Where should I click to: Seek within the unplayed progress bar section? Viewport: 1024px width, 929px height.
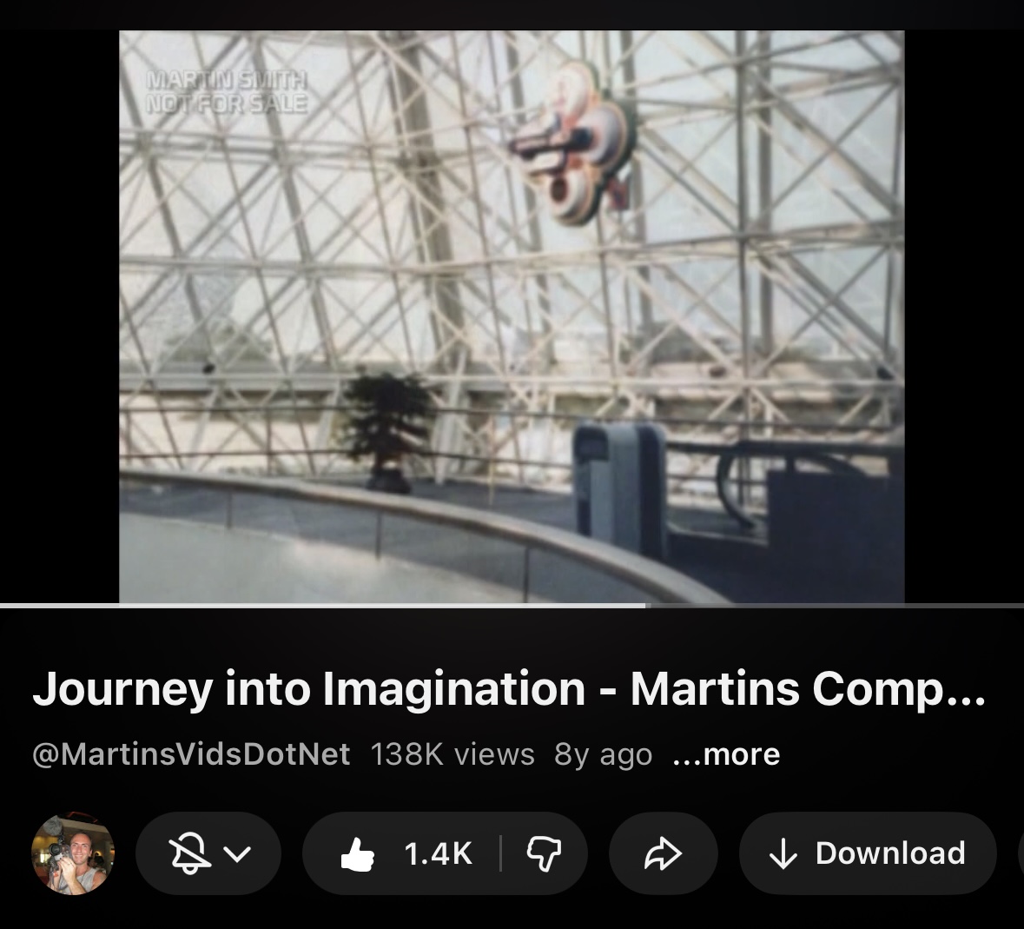coord(835,606)
